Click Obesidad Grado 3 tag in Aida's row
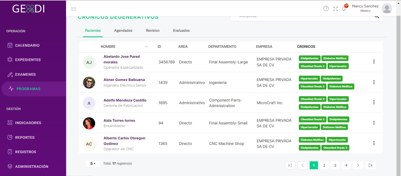Screen dimensions: 401x176 point(313,119)
